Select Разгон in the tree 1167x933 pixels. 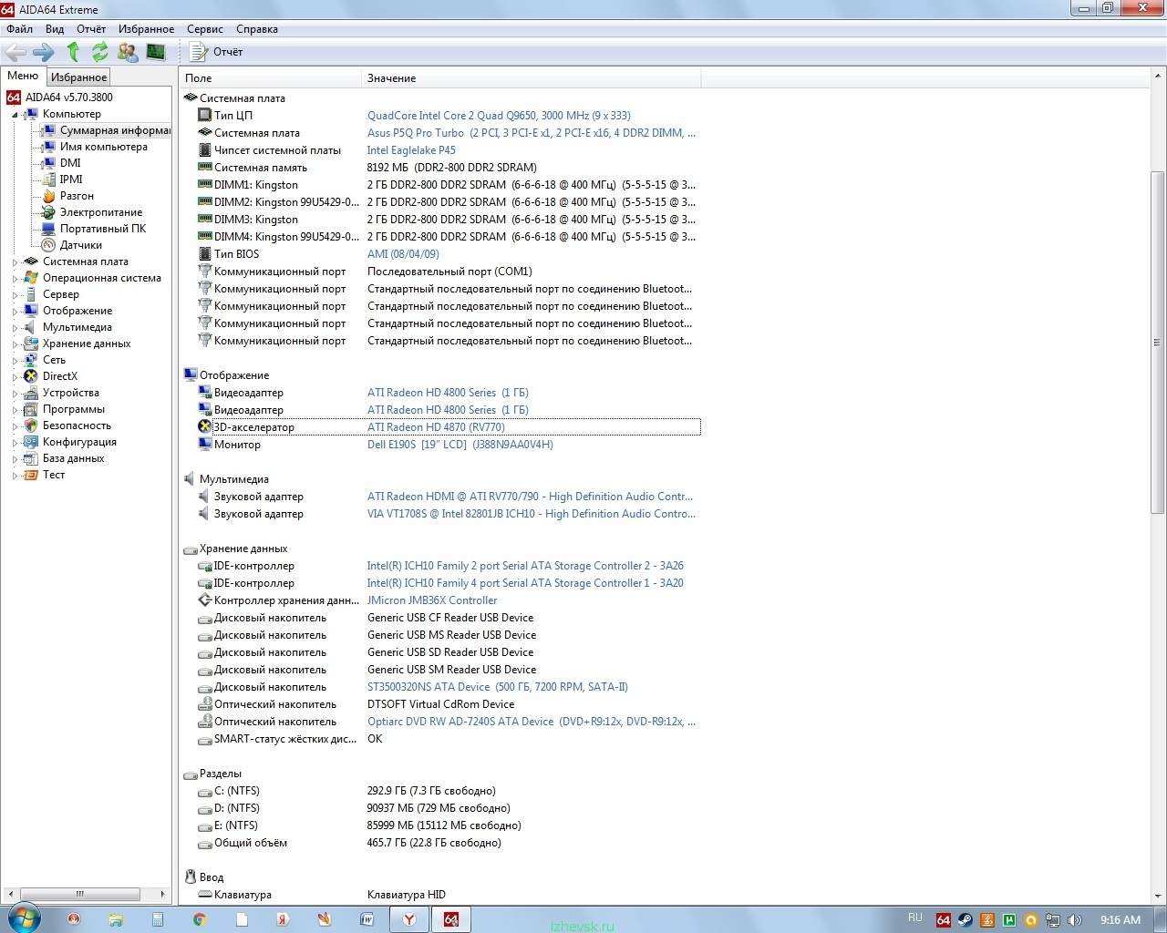tap(77, 196)
